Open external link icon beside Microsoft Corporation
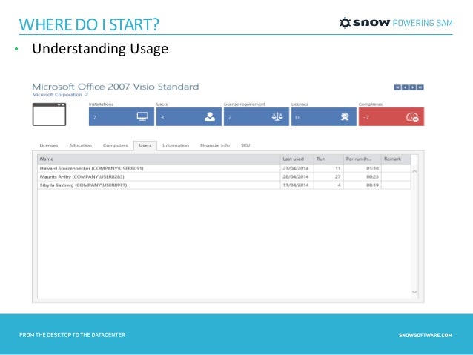 [86, 94]
